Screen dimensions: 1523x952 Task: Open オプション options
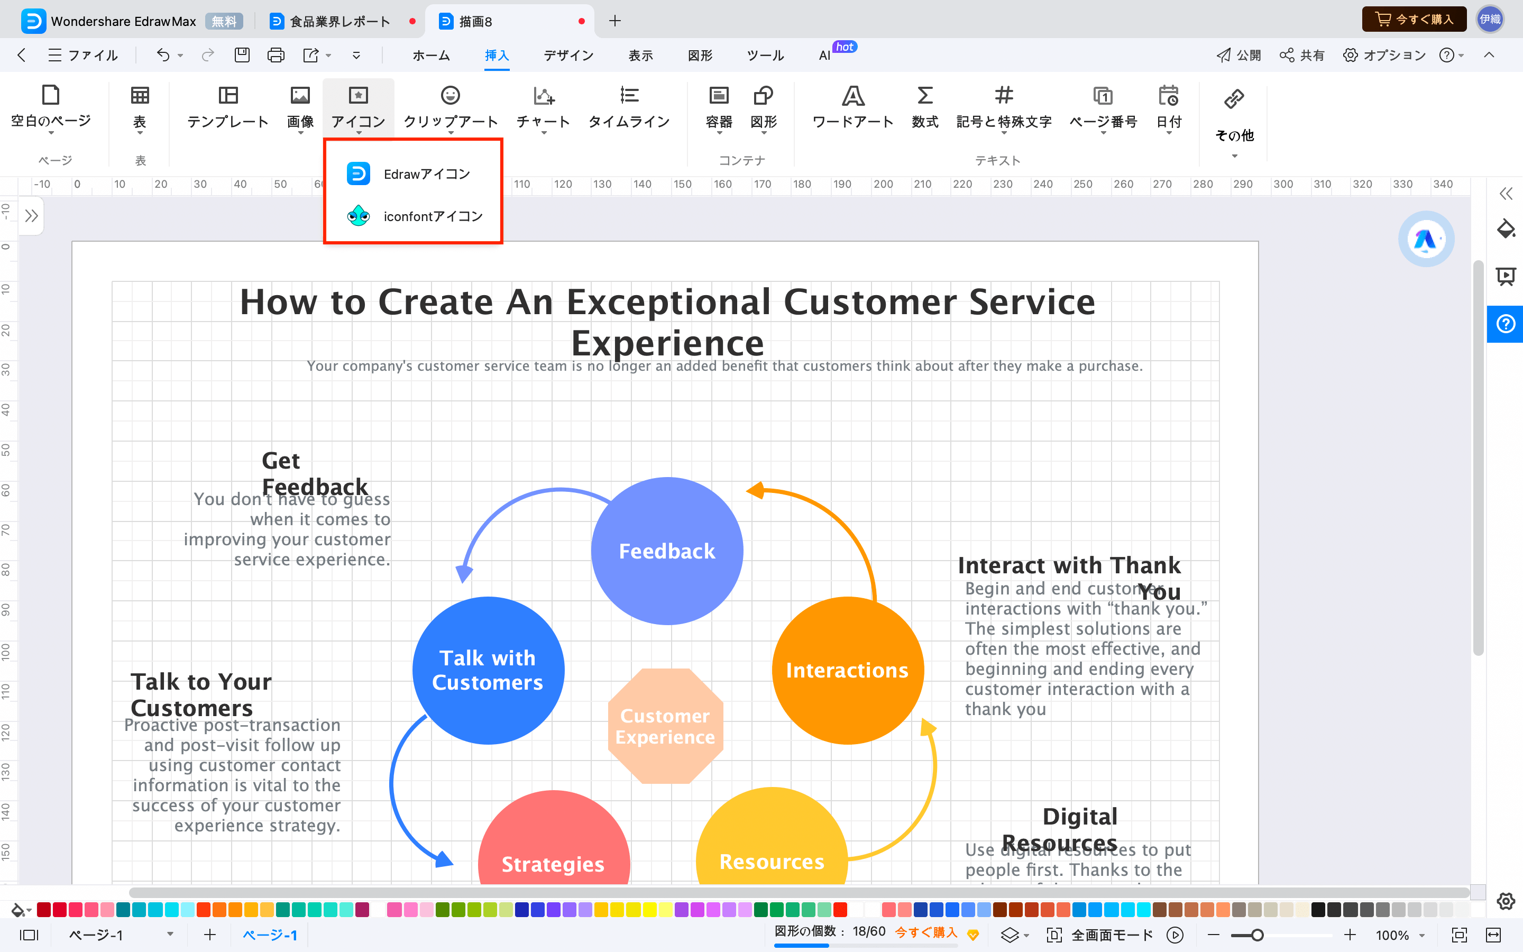pyautogui.click(x=1384, y=56)
